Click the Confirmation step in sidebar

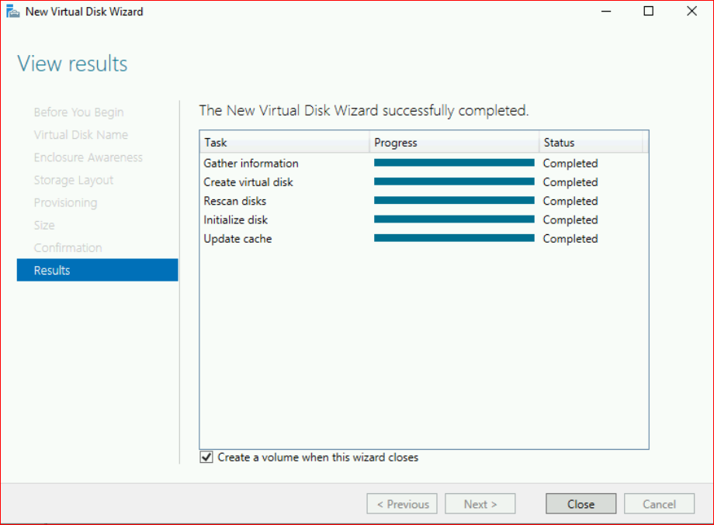point(68,247)
